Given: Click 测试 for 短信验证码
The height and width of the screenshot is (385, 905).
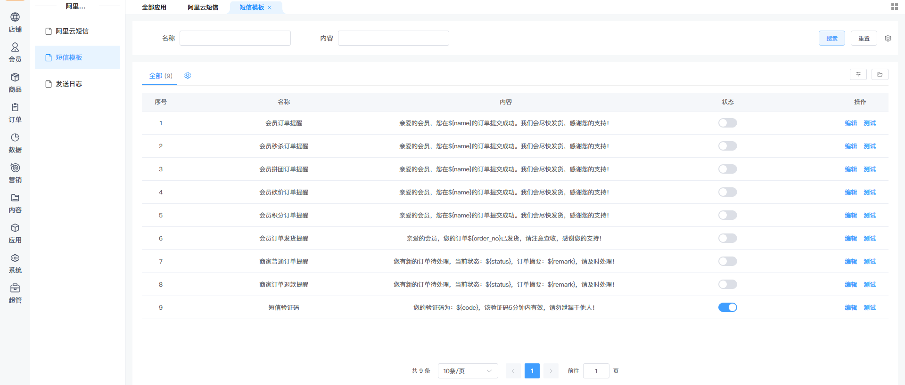Looking at the screenshot, I should 870,307.
